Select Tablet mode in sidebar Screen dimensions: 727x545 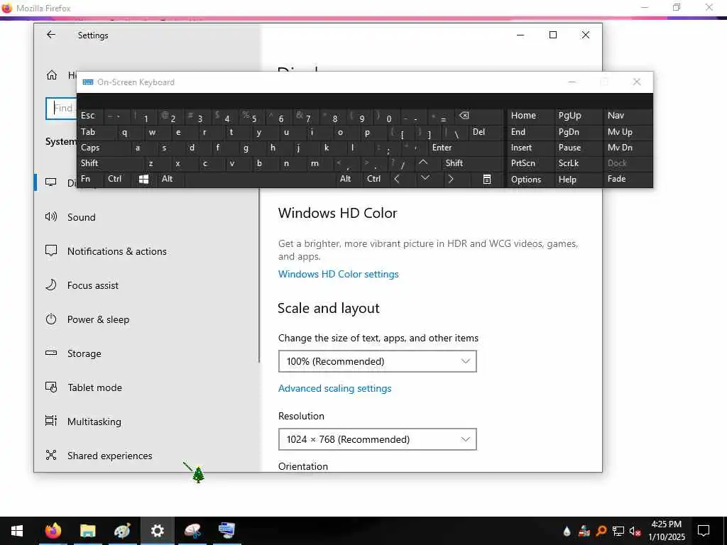pyautogui.click(x=94, y=387)
